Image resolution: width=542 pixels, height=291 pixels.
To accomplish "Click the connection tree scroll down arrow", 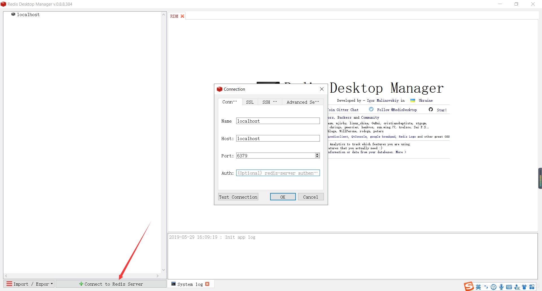I will click(x=163, y=270).
